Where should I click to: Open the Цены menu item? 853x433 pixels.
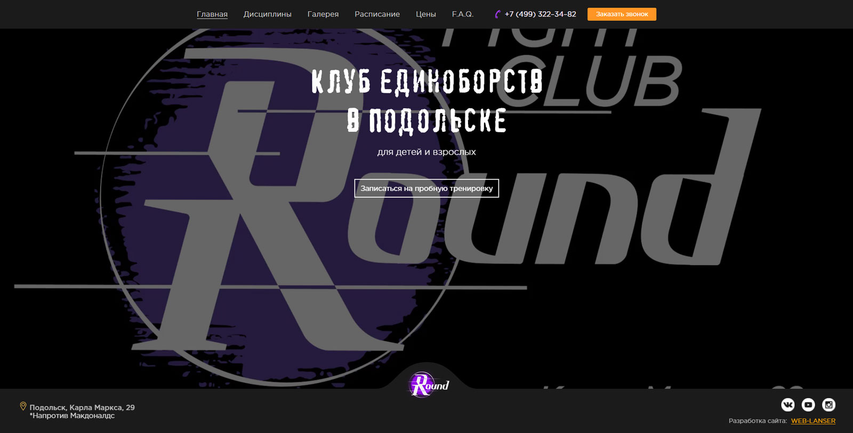click(x=426, y=14)
